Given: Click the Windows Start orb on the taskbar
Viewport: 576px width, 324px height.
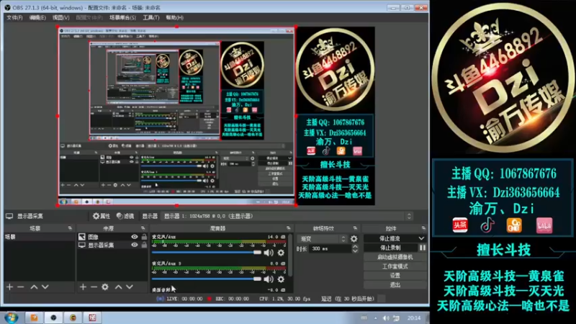Looking at the screenshot, I should coord(11,318).
